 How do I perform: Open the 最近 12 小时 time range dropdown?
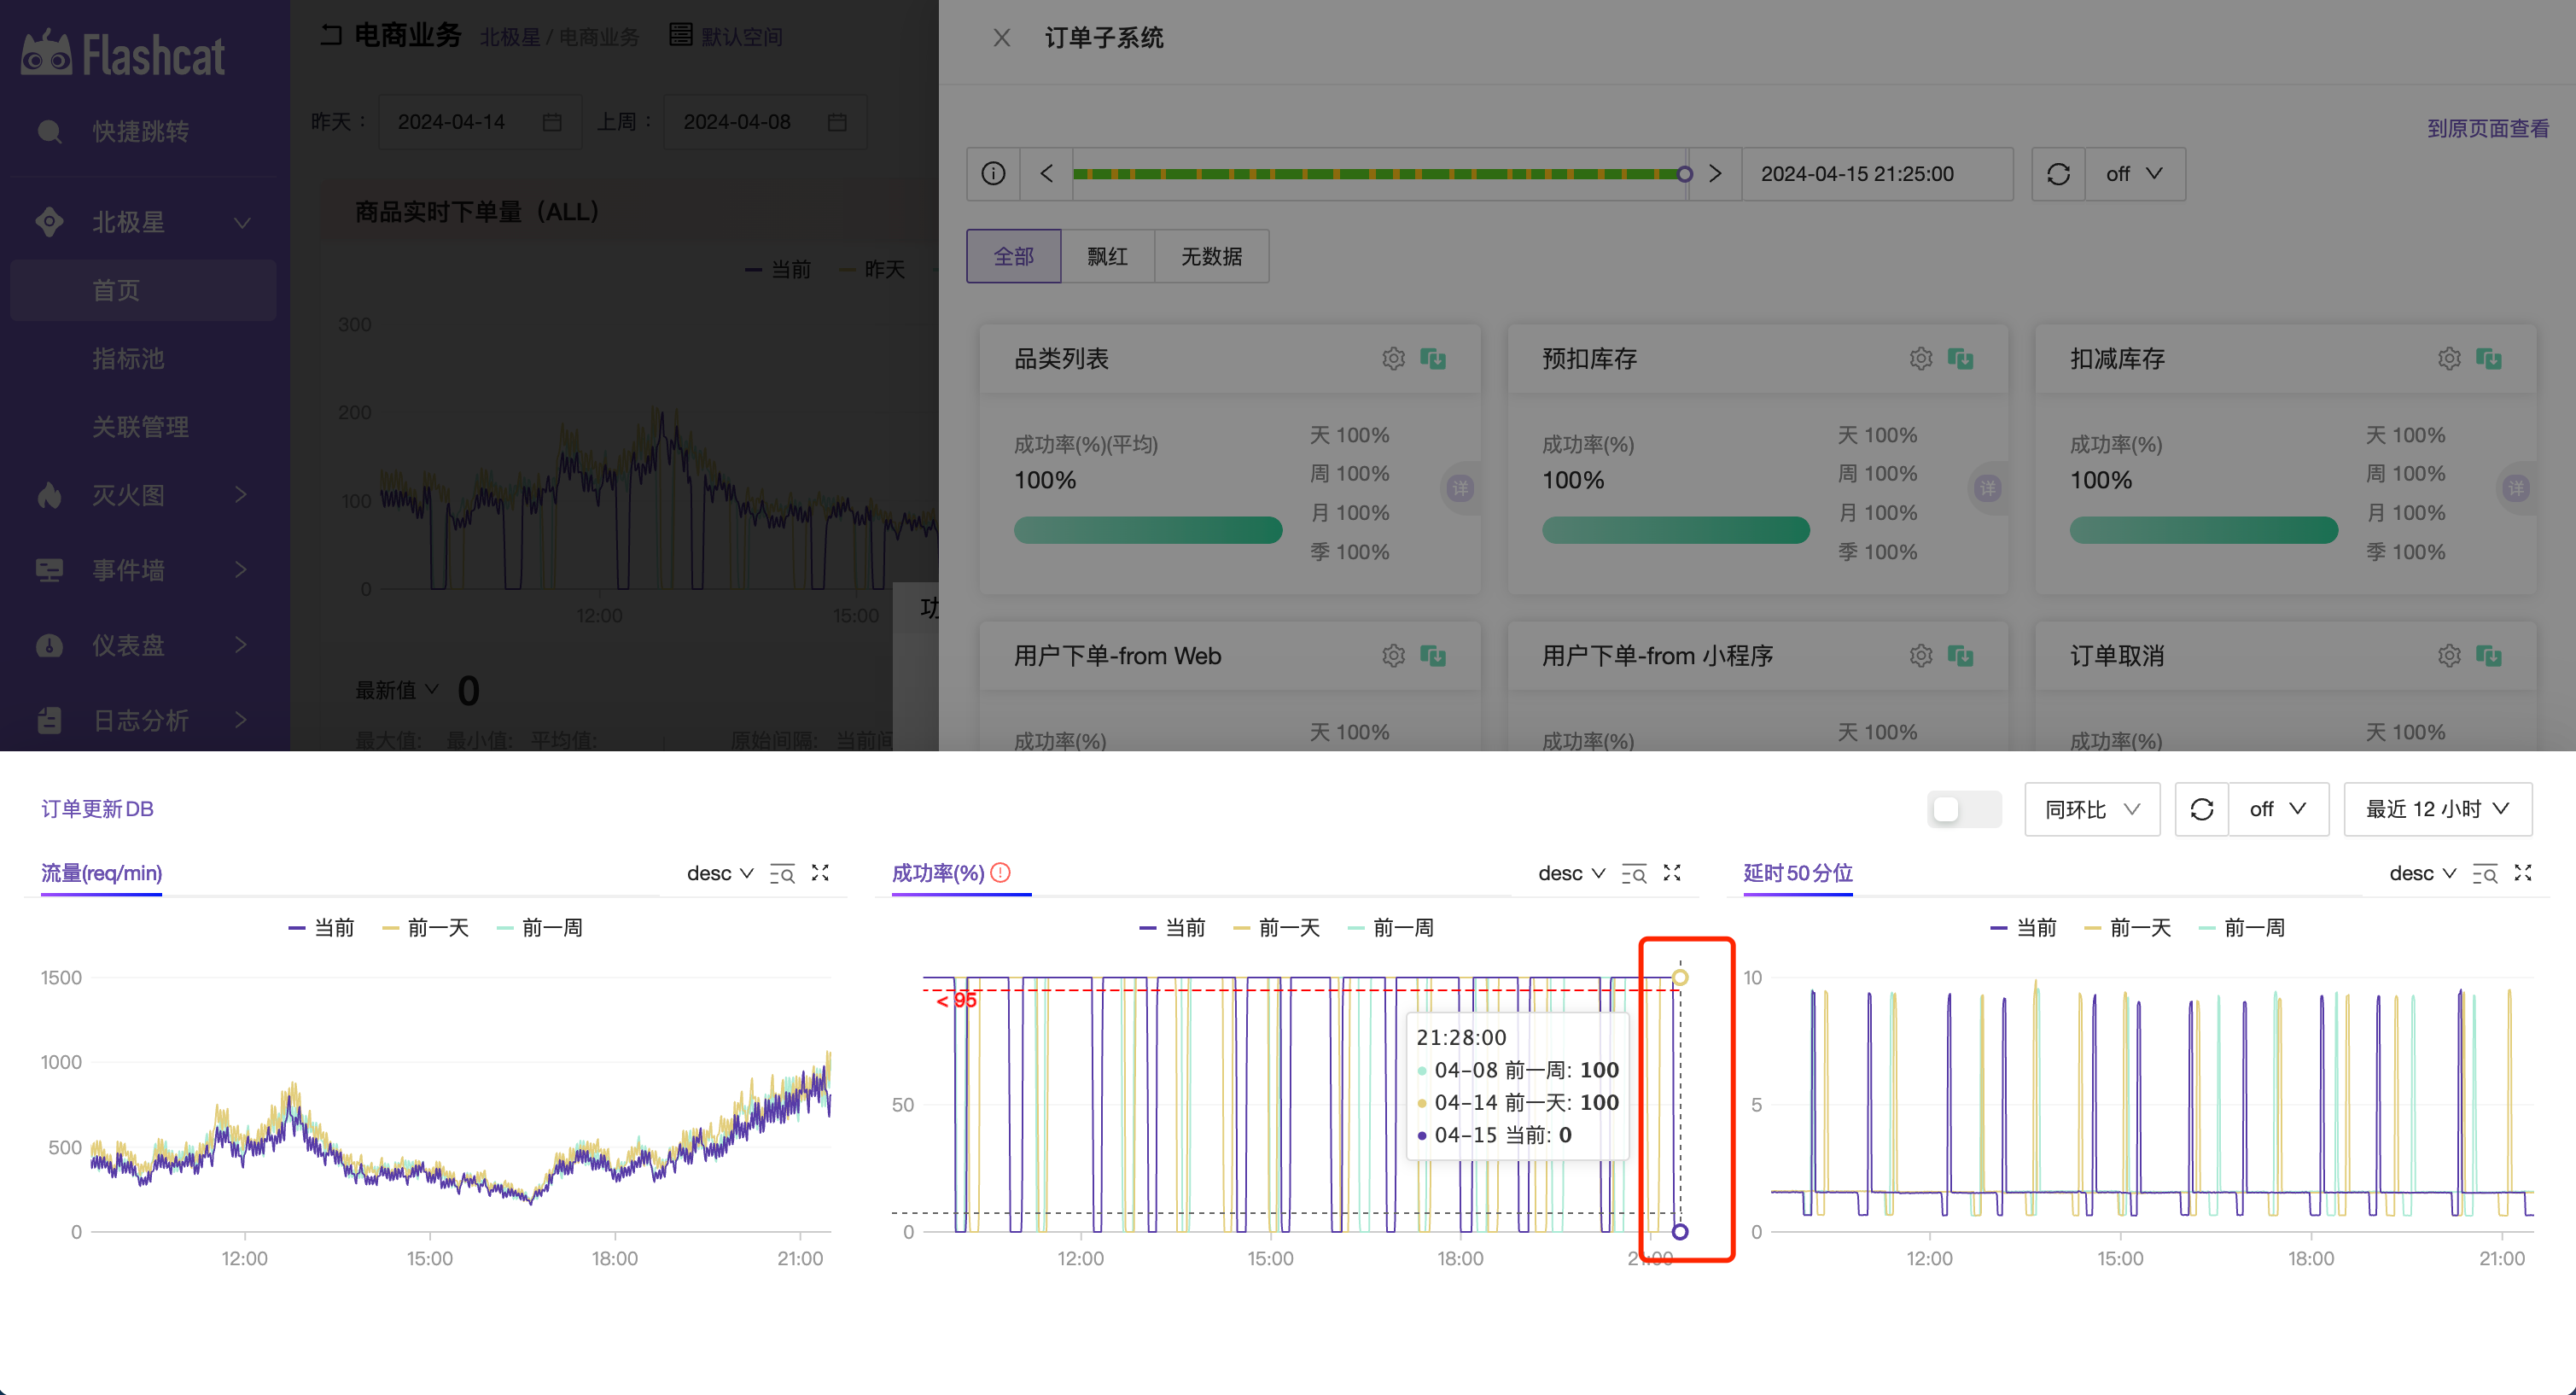[2437, 809]
